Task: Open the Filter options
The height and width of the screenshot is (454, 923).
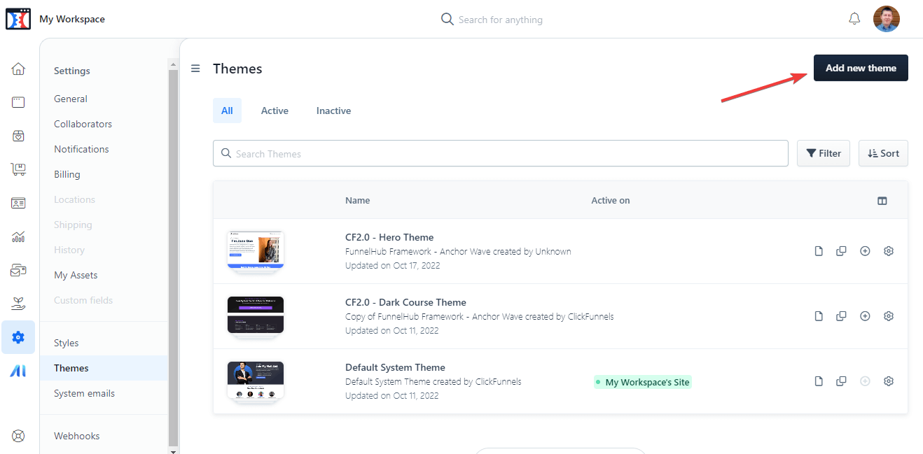Action: pos(823,153)
